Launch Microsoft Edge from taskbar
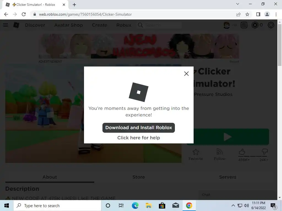 135,206
